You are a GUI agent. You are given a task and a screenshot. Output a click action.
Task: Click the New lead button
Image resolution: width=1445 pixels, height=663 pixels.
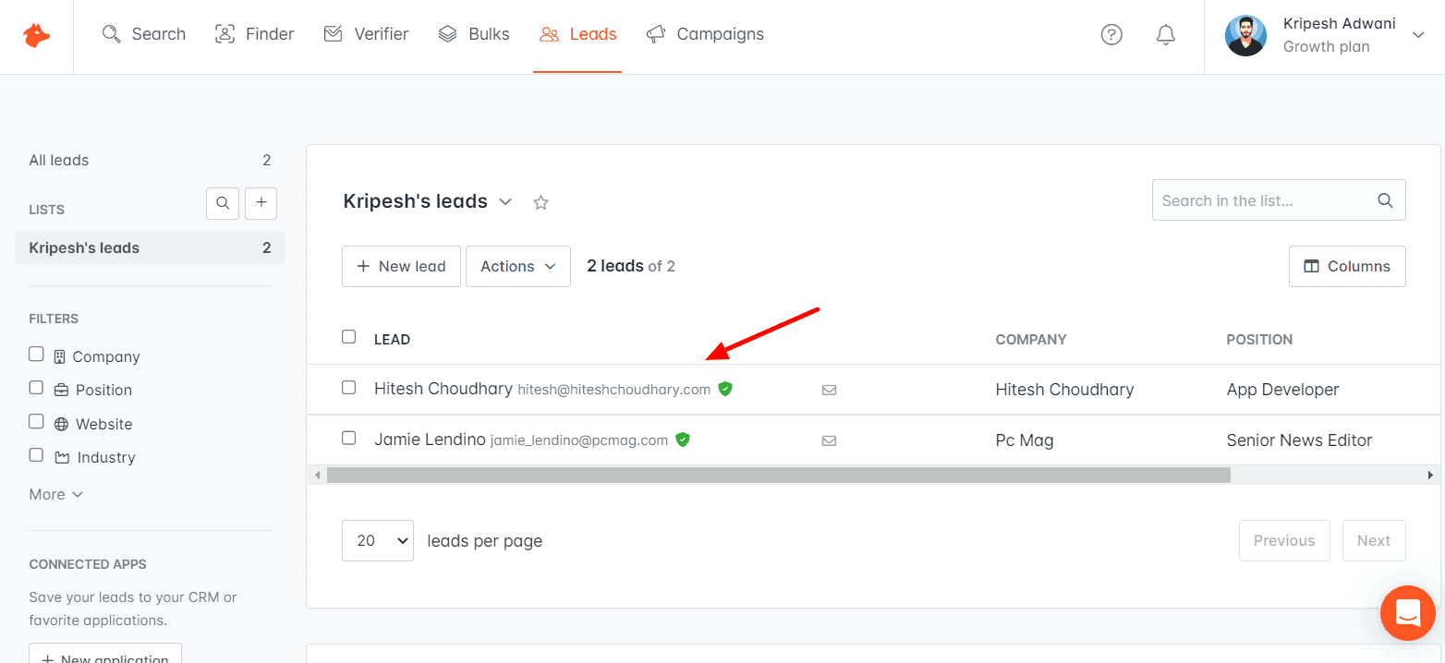401,266
